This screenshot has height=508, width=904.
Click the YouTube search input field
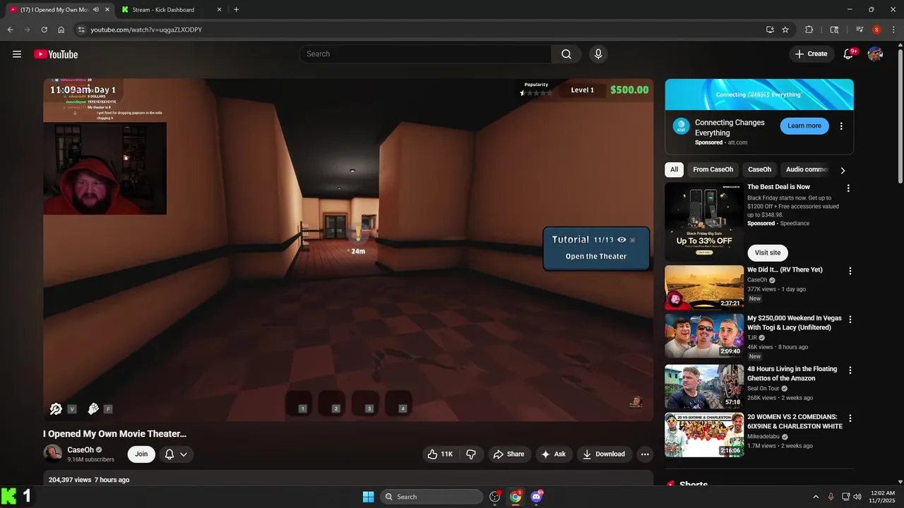(425, 54)
